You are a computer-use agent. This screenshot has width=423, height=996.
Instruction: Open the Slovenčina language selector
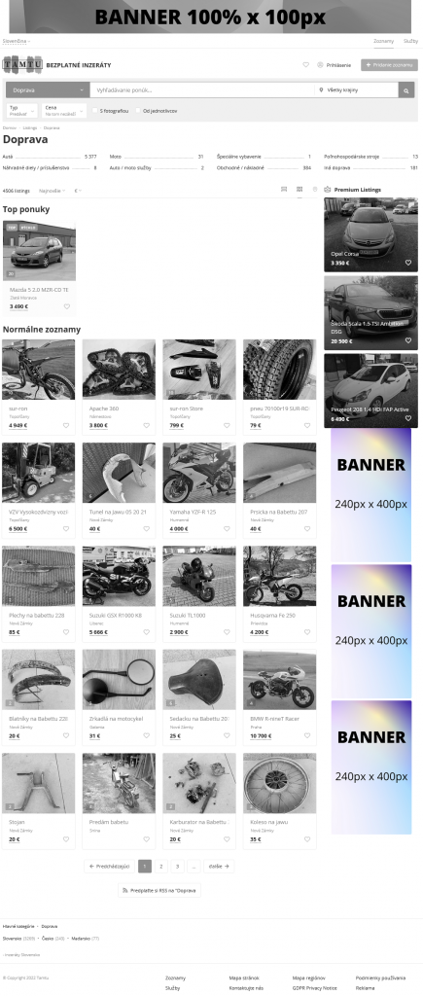coord(16,41)
